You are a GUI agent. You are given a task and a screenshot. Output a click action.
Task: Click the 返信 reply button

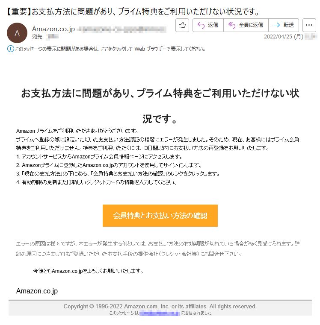click(x=208, y=25)
